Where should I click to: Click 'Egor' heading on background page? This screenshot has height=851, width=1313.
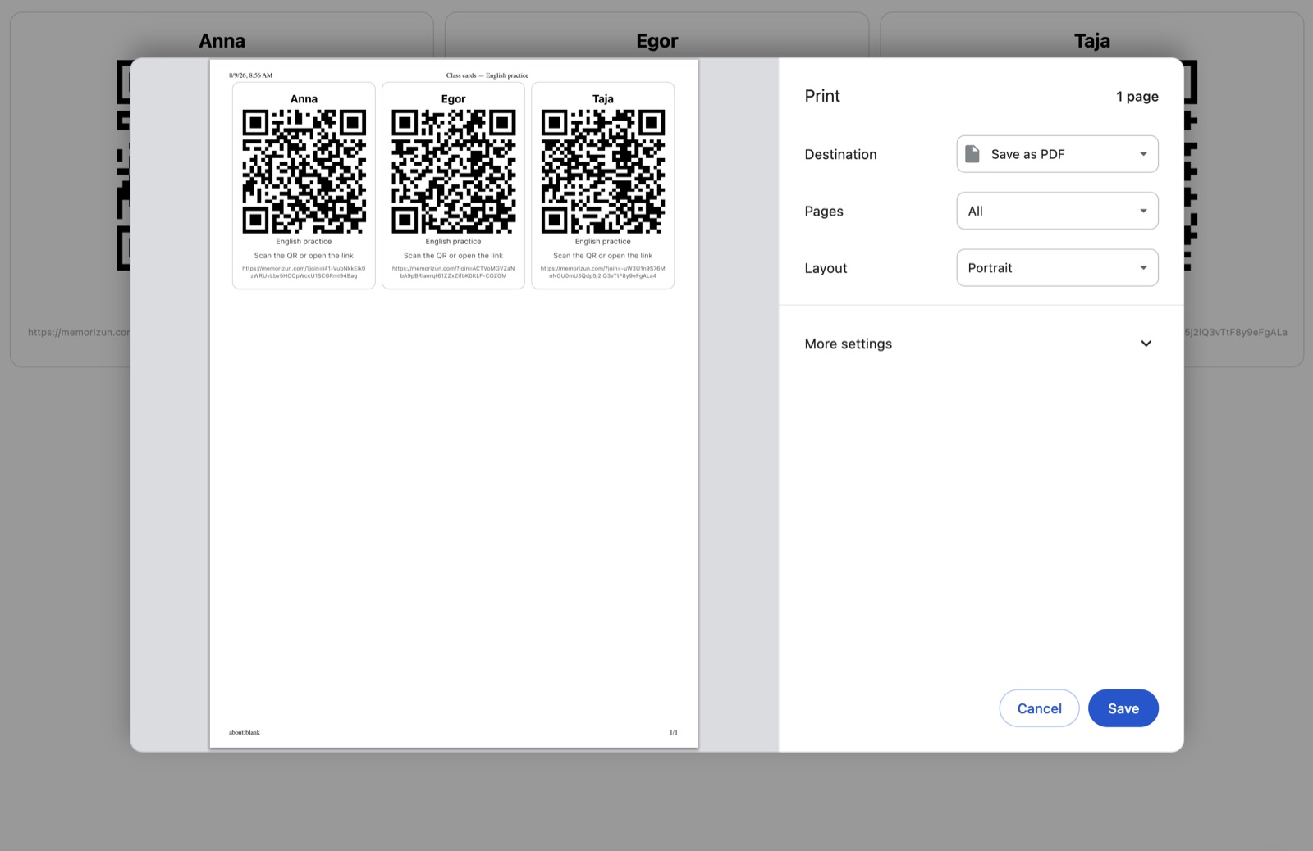click(x=656, y=41)
